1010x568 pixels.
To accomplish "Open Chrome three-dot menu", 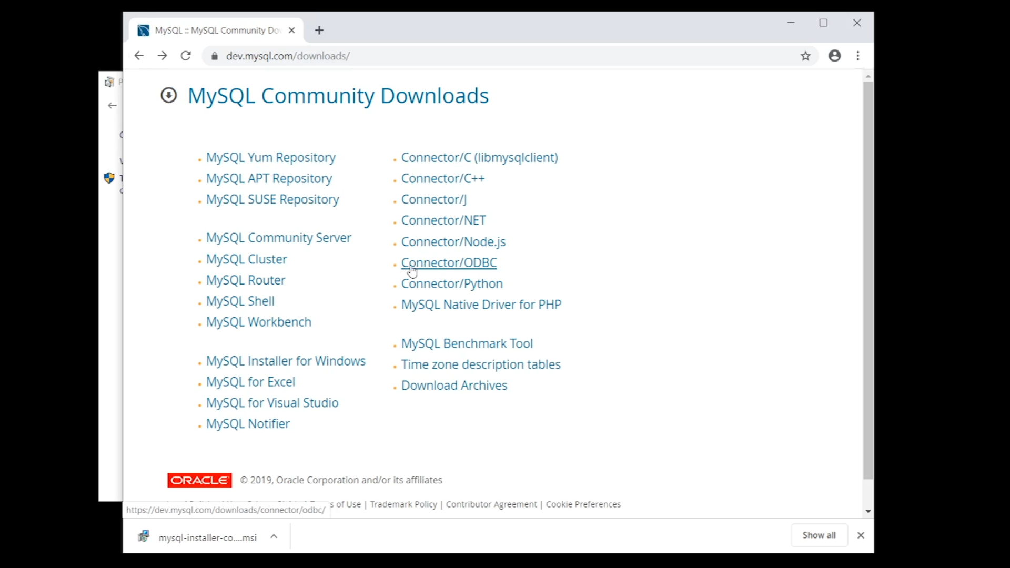I will point(858,56).
